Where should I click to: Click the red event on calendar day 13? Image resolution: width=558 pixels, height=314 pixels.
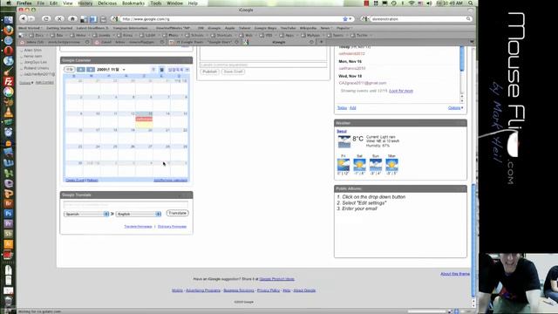[x=144, y=119]
